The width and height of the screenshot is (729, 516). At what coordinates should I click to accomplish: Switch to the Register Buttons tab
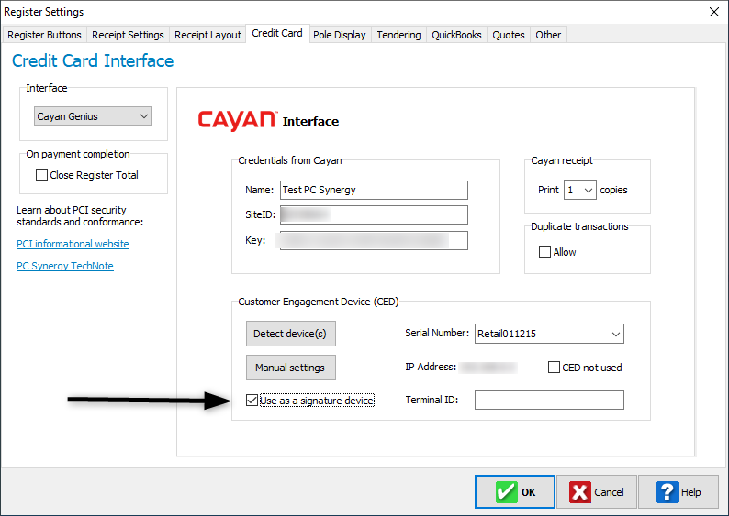44,35
